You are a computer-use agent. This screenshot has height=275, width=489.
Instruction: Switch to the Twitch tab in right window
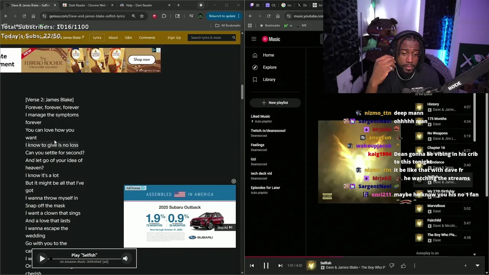(254, 5)
